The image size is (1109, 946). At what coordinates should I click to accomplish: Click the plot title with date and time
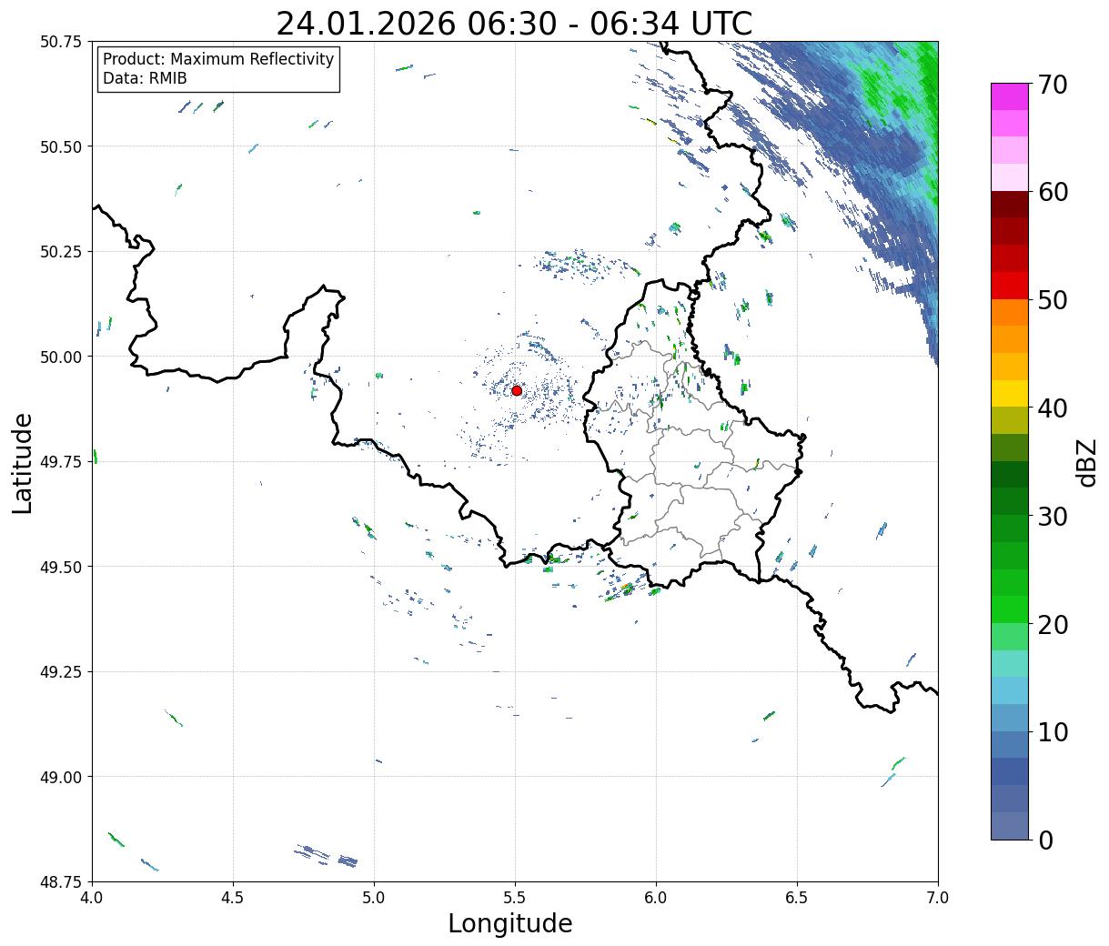coord(514,24)
